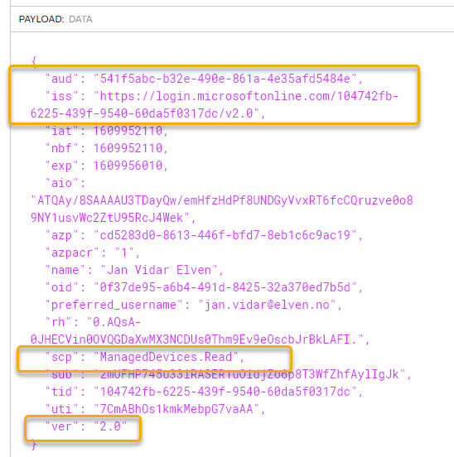Click the DATA label in header

80,19
